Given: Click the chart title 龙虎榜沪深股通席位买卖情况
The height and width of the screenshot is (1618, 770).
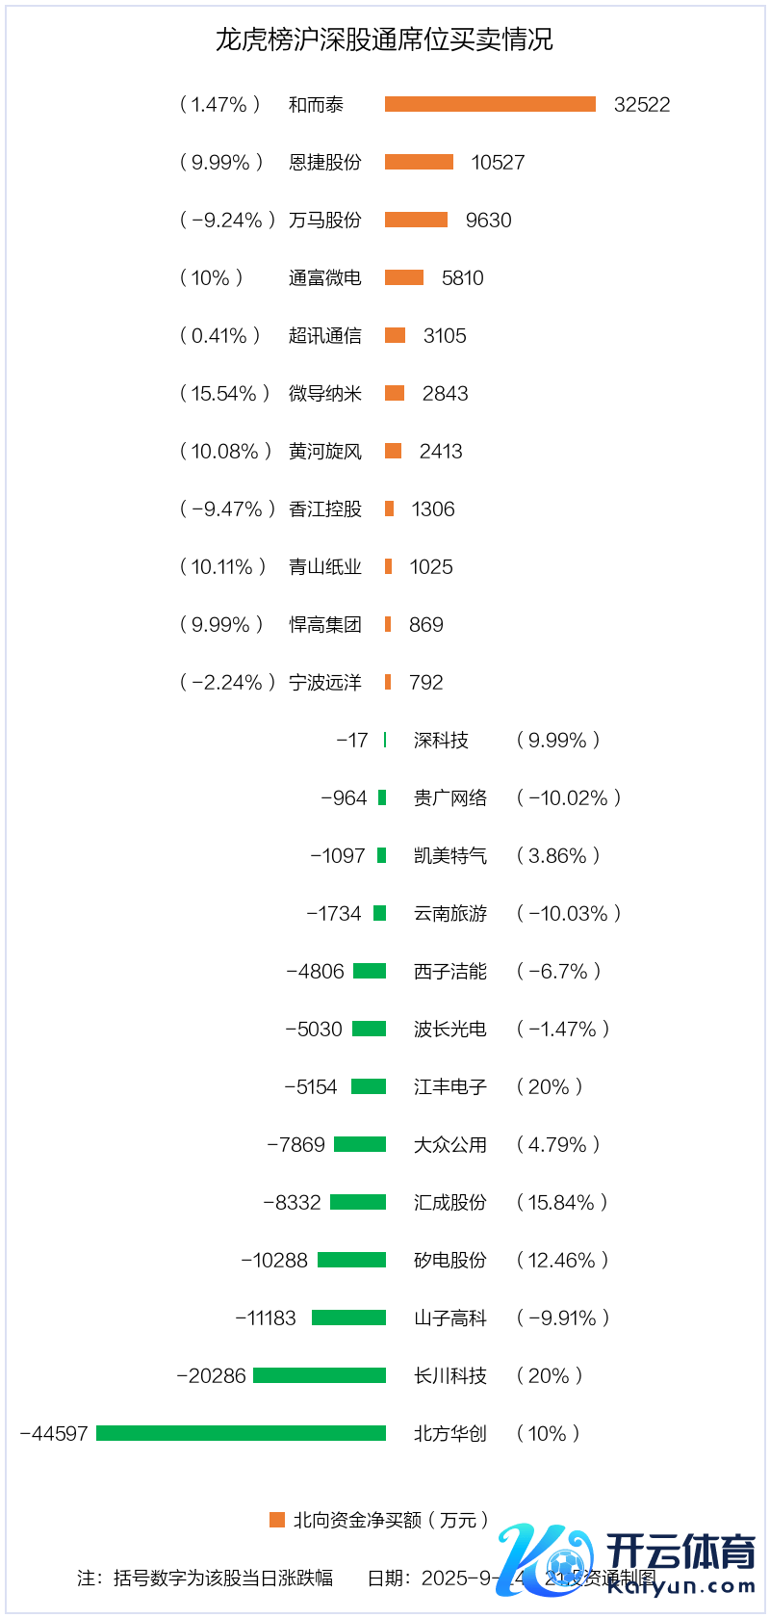Looking at the screenshot, I should (x=384, y=39).
